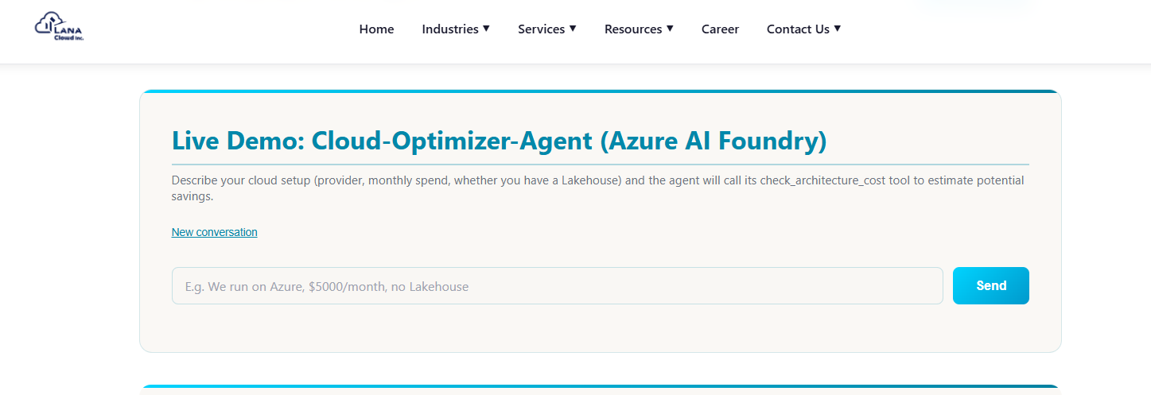Image resolution: width=1151 pixels, height=395 pixels.
Task: Expand the Resources dropdown arrow
Action: (670, 29)
